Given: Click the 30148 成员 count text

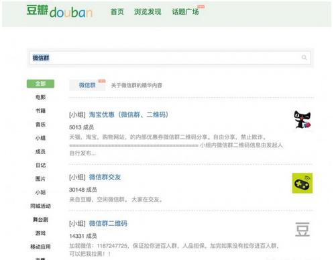Looking at the screenshot, I should [83, 190].
